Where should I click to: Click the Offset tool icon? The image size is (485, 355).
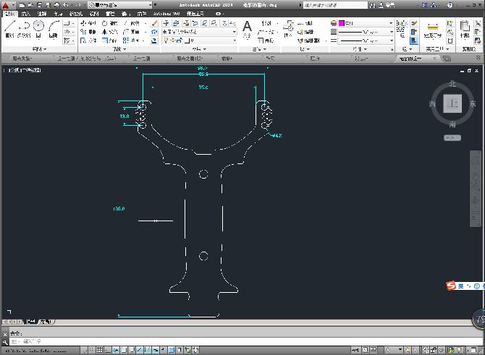[154, 40]
